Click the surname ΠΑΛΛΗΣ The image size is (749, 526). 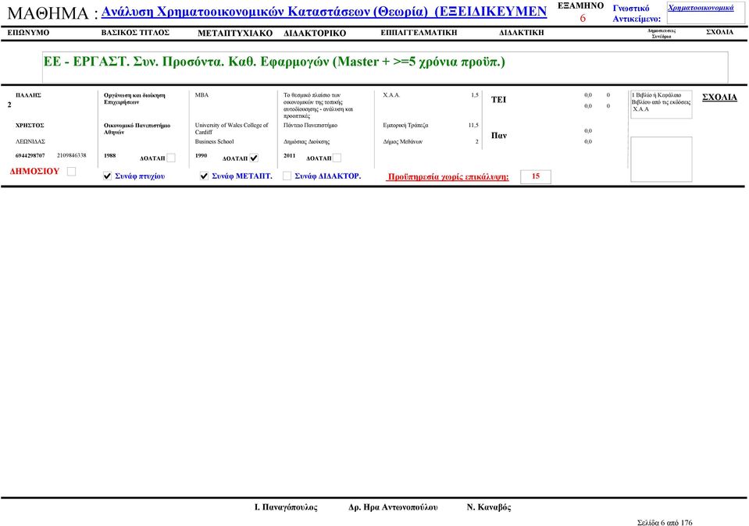[28, 95]
